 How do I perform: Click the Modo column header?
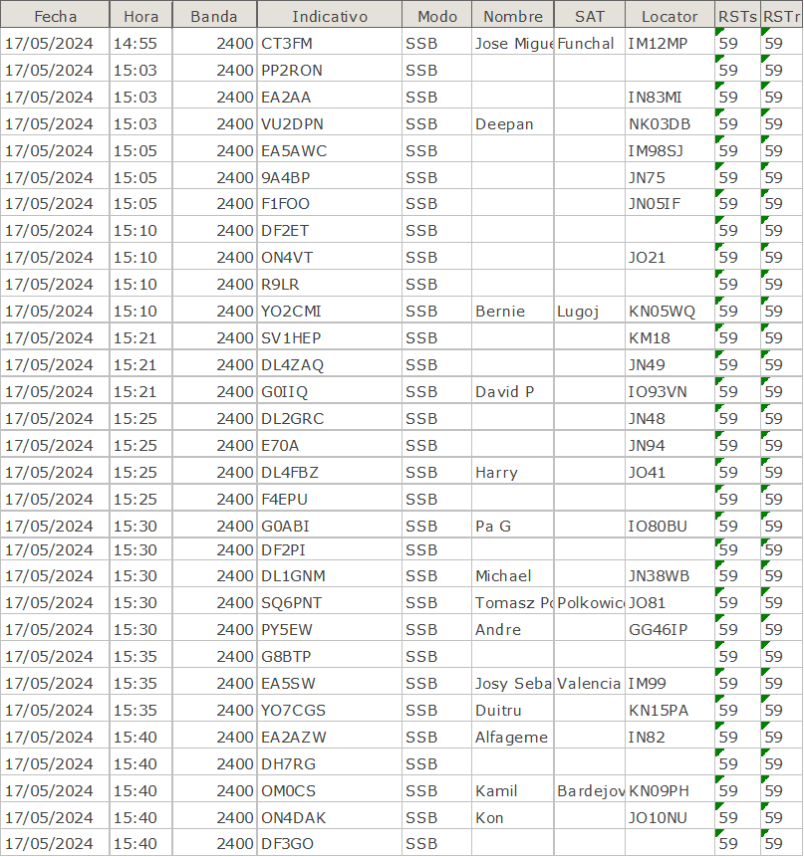[437, 16]
